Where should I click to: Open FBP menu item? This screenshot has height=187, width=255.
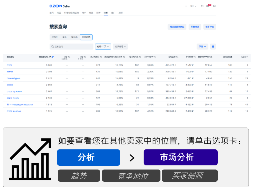point(84,13)
